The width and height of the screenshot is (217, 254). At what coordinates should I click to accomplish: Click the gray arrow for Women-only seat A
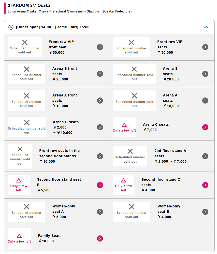tap(100, 212)
